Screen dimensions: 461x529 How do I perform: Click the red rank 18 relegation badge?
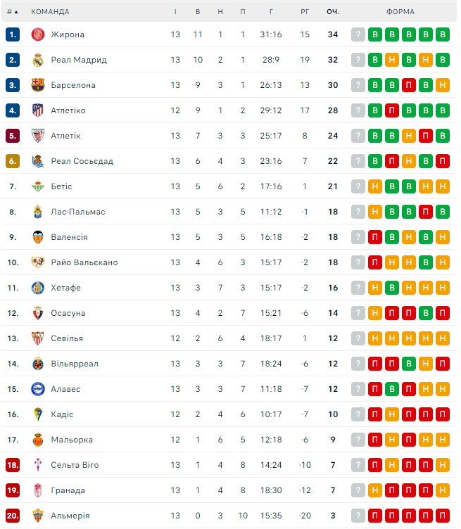pos(13,465)
